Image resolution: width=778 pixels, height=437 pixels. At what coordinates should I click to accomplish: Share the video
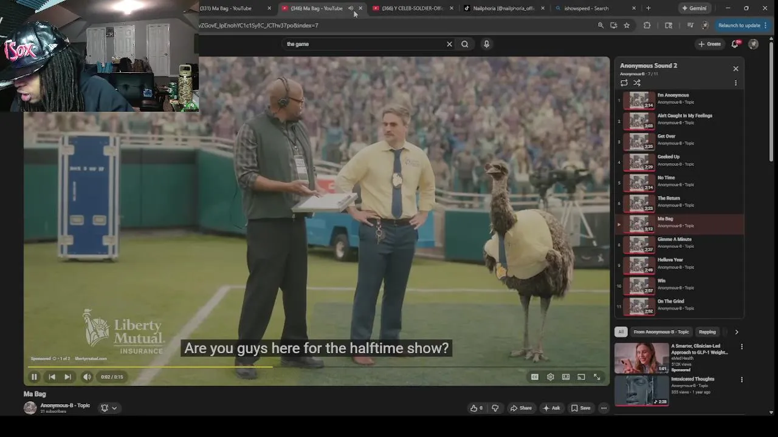pyautogui.click(x=521, y=408)
